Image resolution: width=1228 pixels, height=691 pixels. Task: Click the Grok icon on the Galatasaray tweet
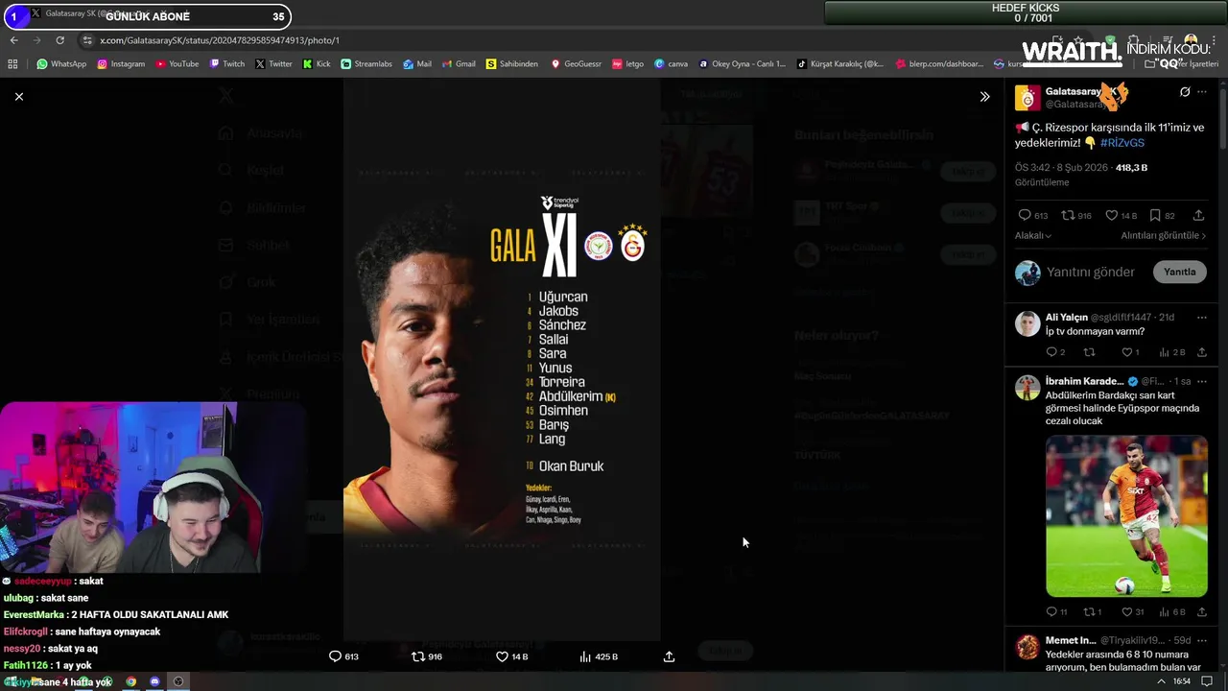(x=1185, y=92)
